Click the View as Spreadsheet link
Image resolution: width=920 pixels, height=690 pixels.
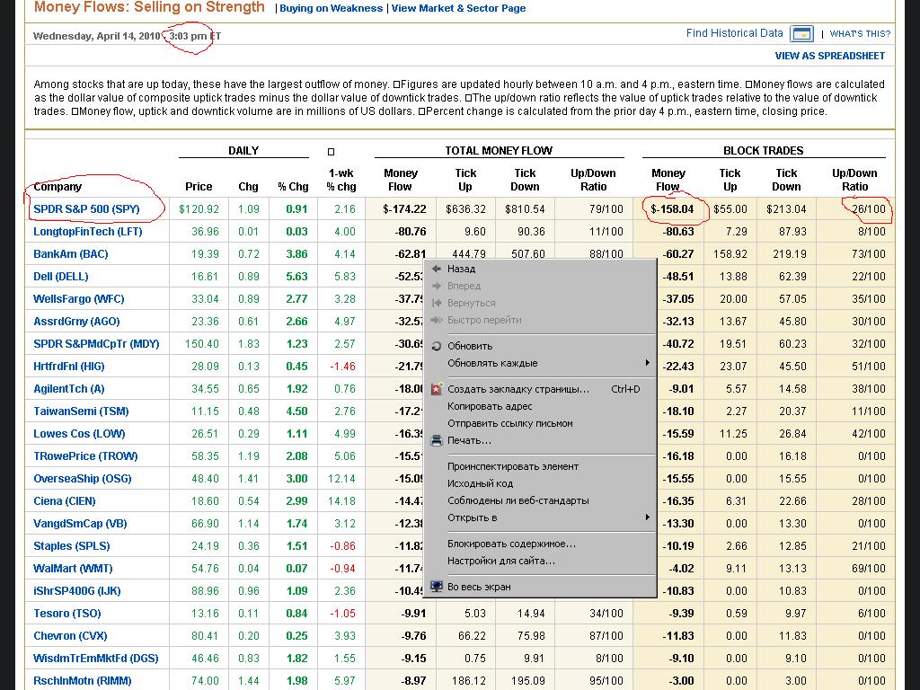click(829, 56)
